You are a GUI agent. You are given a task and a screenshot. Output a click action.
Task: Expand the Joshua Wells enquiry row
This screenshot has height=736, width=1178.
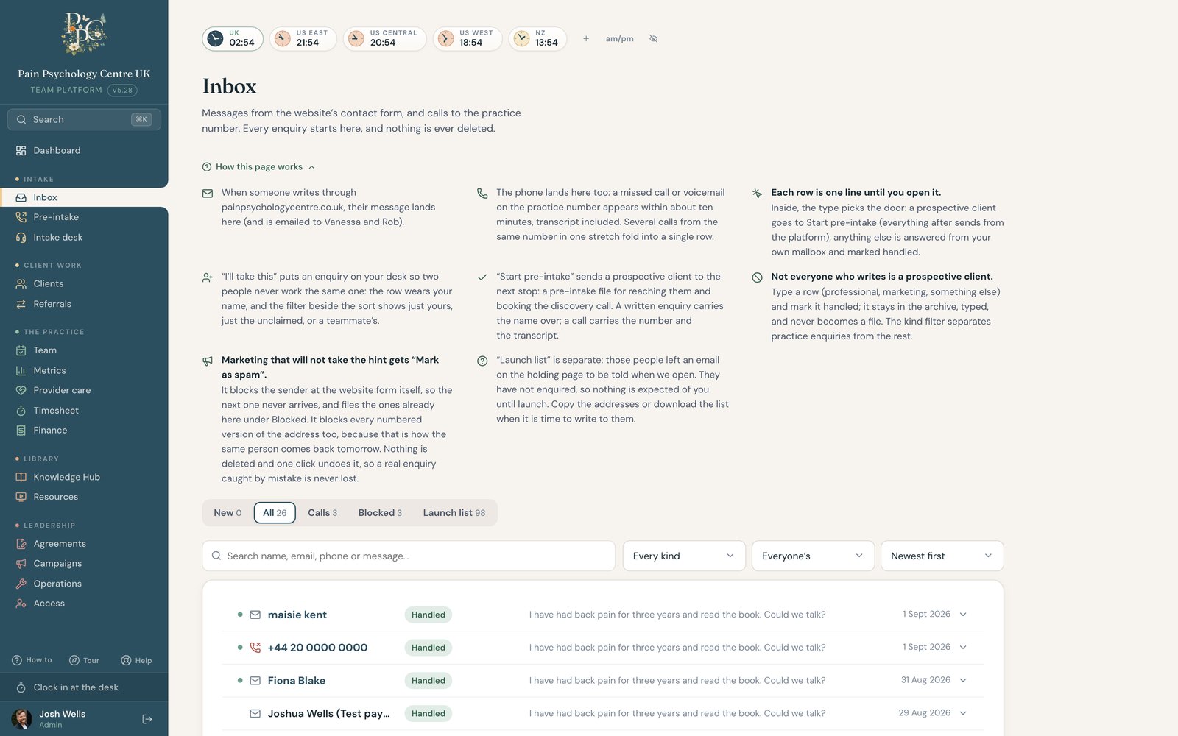point(963,713)
